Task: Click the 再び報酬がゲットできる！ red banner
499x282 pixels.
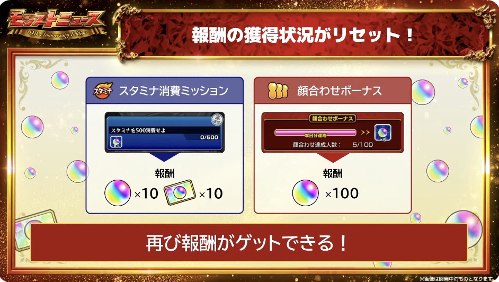Action: coord(249,243)
